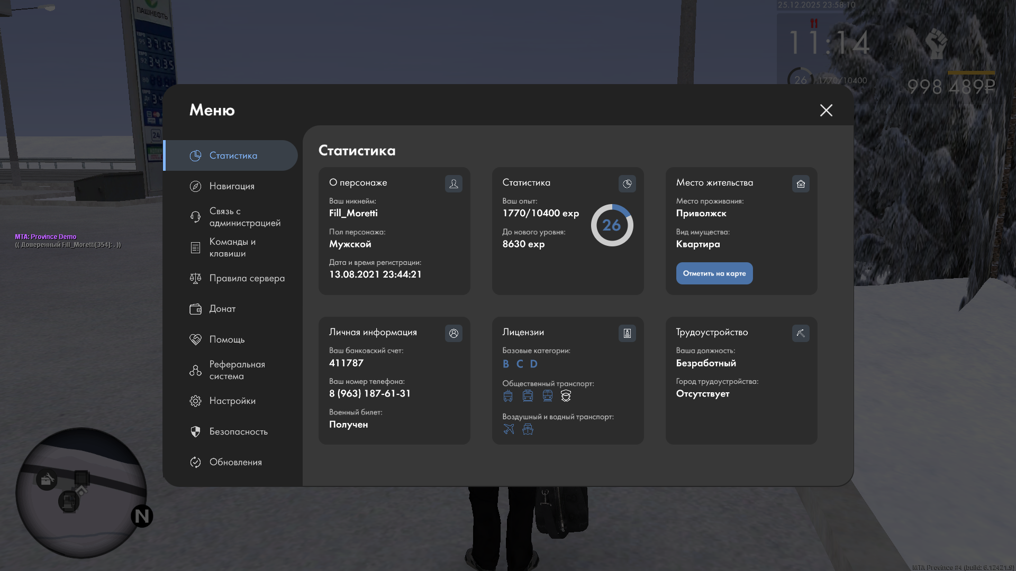Screen dimensions: 1016x571
Task: Click the first bus transport license icon
Action: [x=508, y=396]
